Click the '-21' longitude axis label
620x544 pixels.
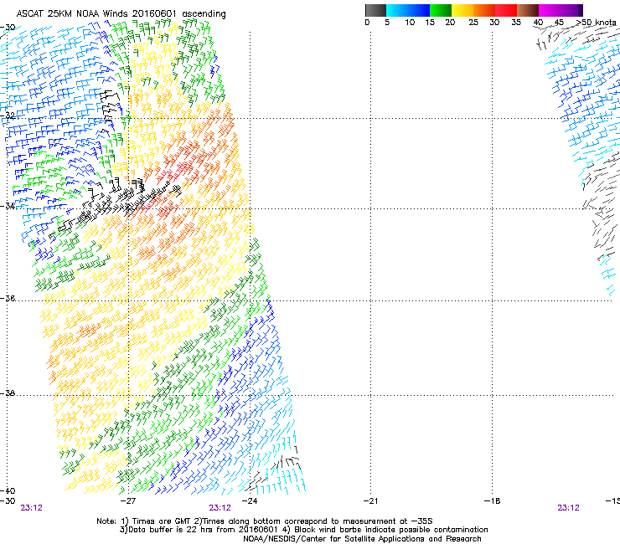point(370,501)
